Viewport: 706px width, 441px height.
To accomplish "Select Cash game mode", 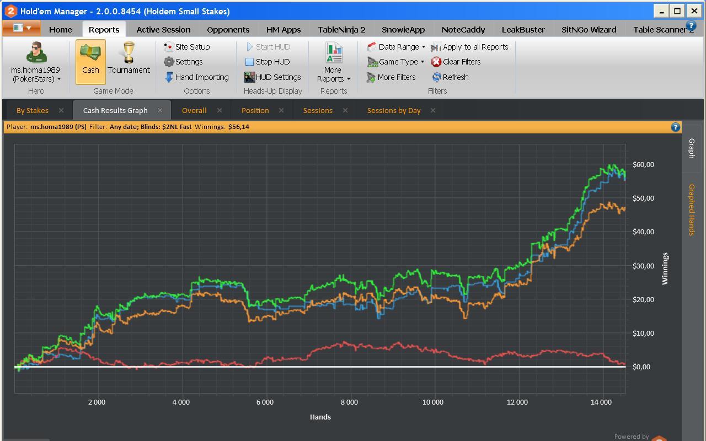I will tap(90, 62).
